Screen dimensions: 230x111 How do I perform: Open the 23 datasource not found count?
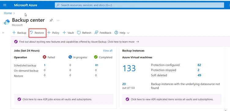pyautogui.click(x=124, y=84)
